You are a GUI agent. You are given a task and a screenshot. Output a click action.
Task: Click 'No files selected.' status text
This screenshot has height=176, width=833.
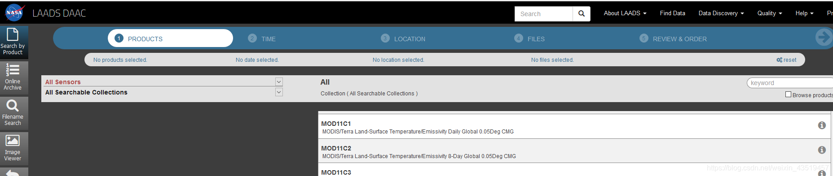click(x=552, y=60)
